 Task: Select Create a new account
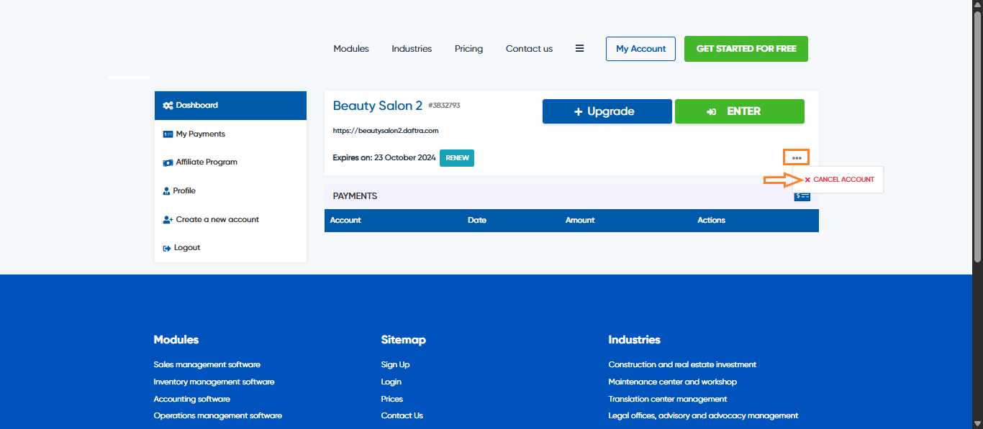pyautogui.click(x=217, y=220)
